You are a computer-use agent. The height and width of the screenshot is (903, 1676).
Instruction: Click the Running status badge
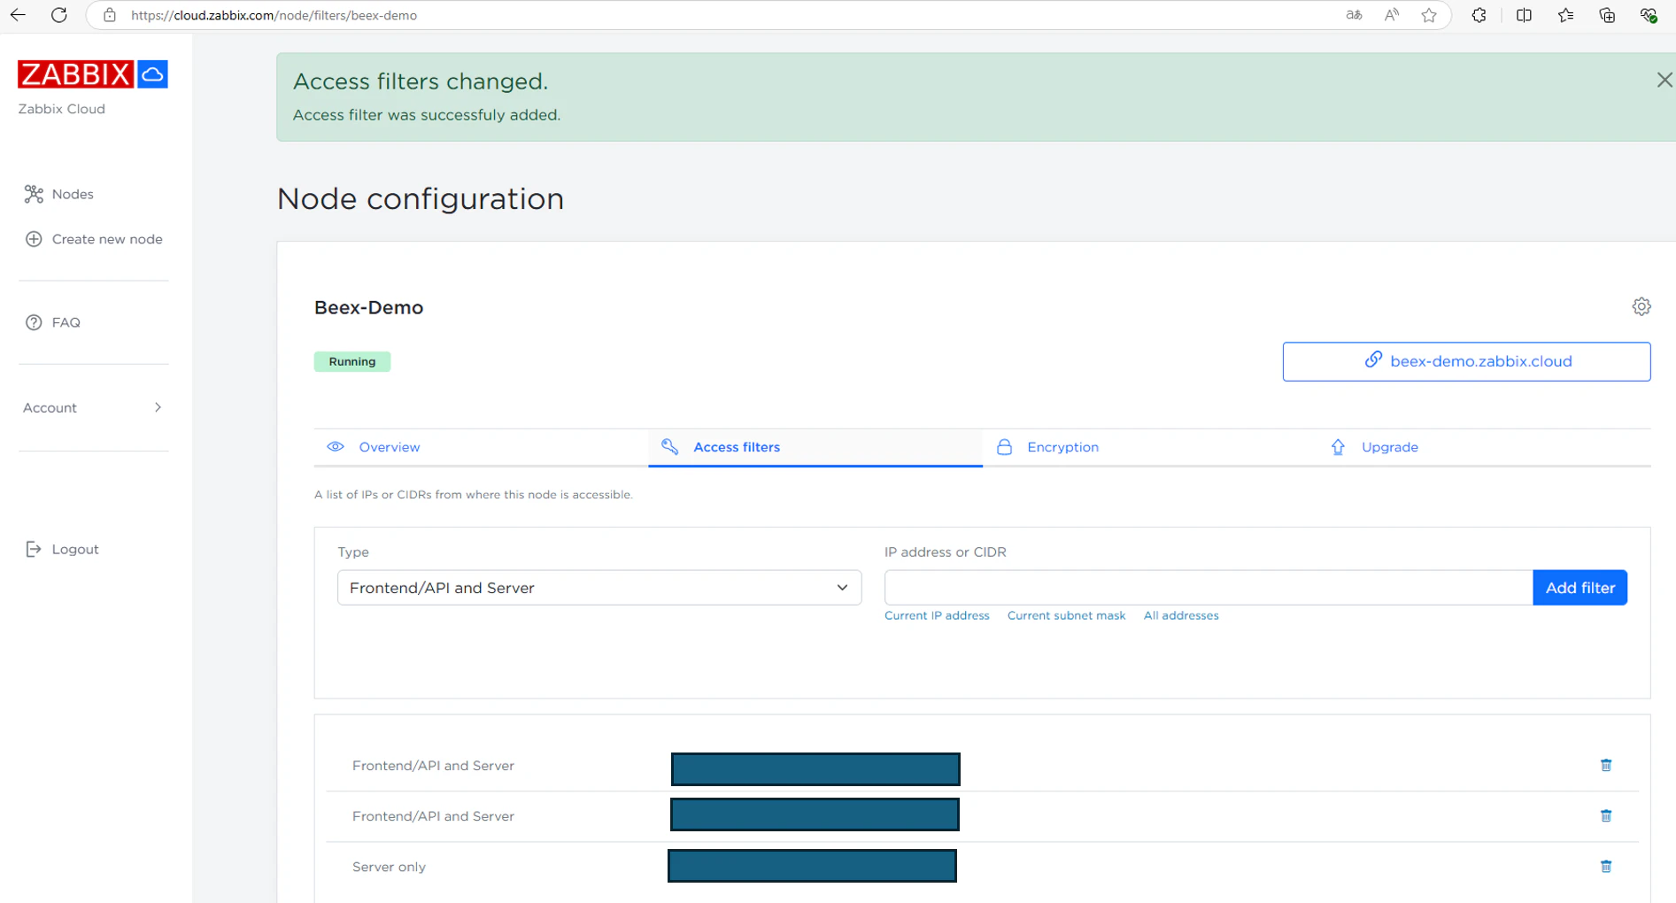pos(352,361)
